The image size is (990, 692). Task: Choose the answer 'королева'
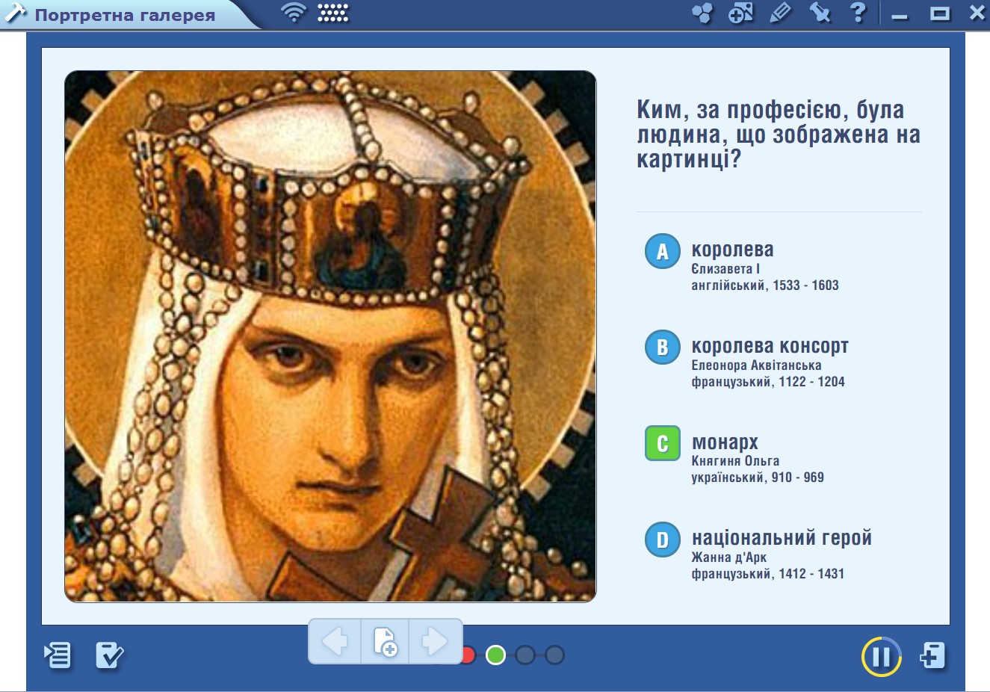[x=732, y=250]
